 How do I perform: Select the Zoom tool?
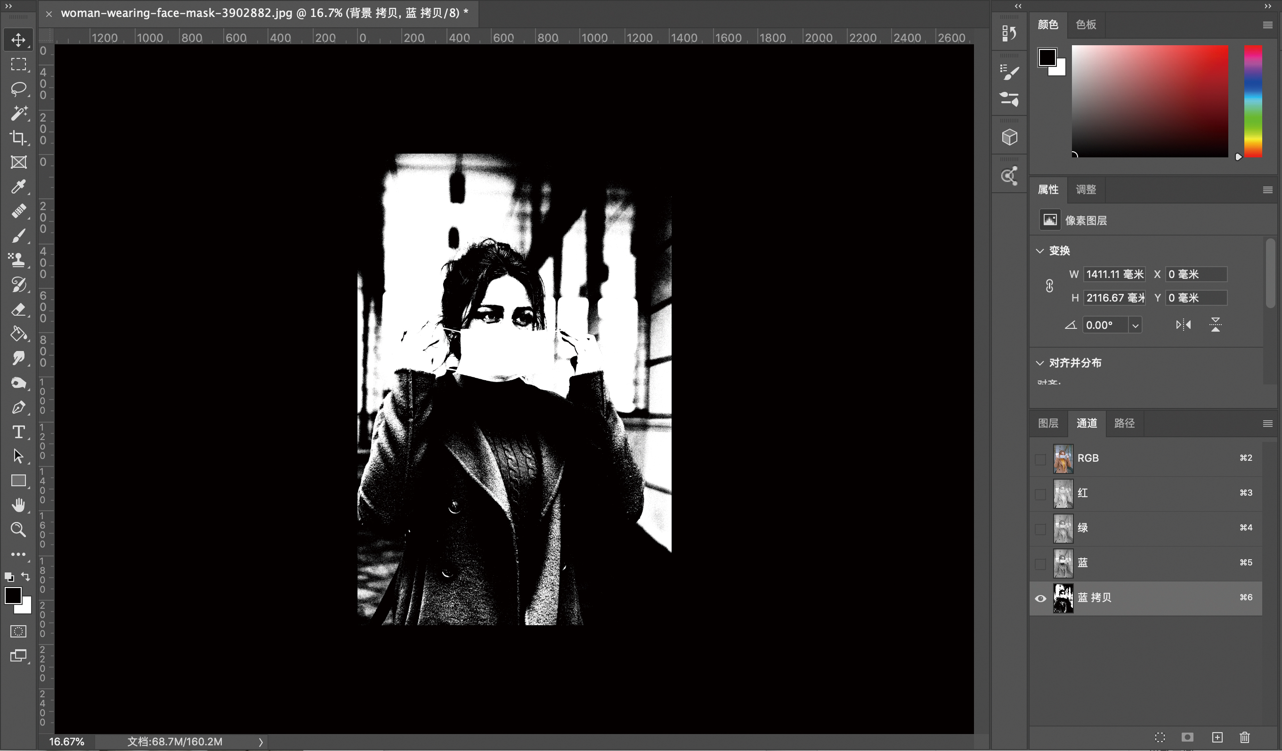pyautogui.click(x=19, y=530)
